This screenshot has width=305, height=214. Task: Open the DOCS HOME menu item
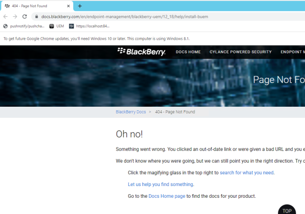click(x=188, y=52)
